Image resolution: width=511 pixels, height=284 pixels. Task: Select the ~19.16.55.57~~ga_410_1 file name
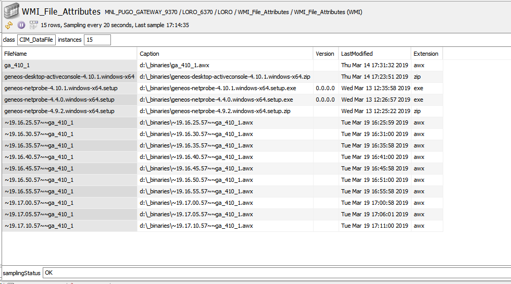point(69,191)
